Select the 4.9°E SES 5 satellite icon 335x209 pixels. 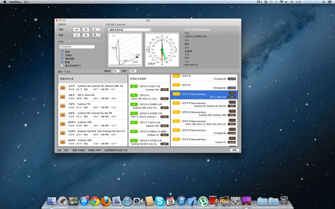point(62,97)
